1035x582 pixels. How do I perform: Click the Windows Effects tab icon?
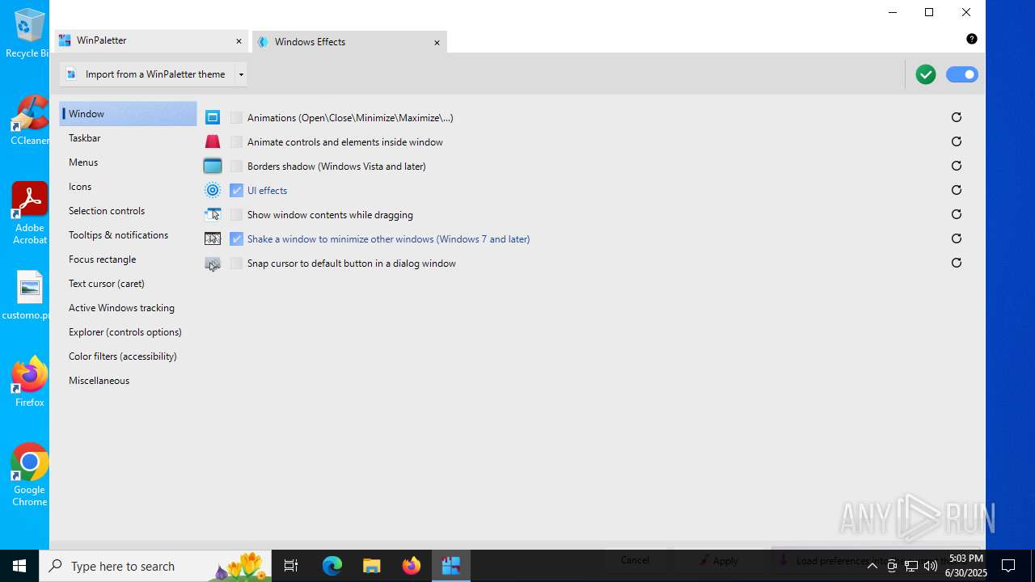pos(263,42)
